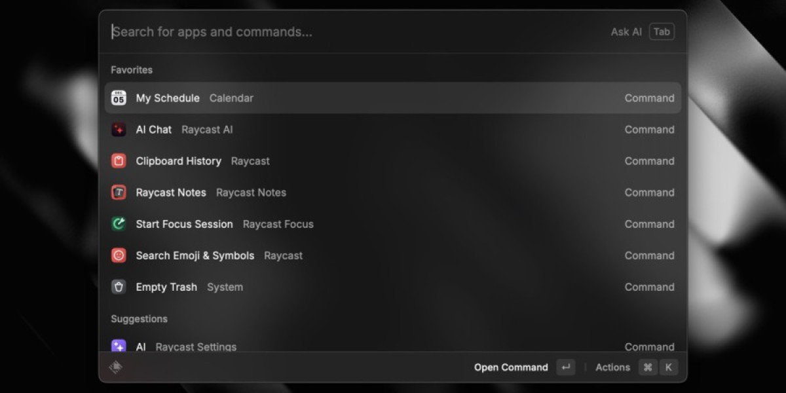The image size is (786, 393).
Task: Click the Raycast logo in bottom bar
Action: click(116, 367)
